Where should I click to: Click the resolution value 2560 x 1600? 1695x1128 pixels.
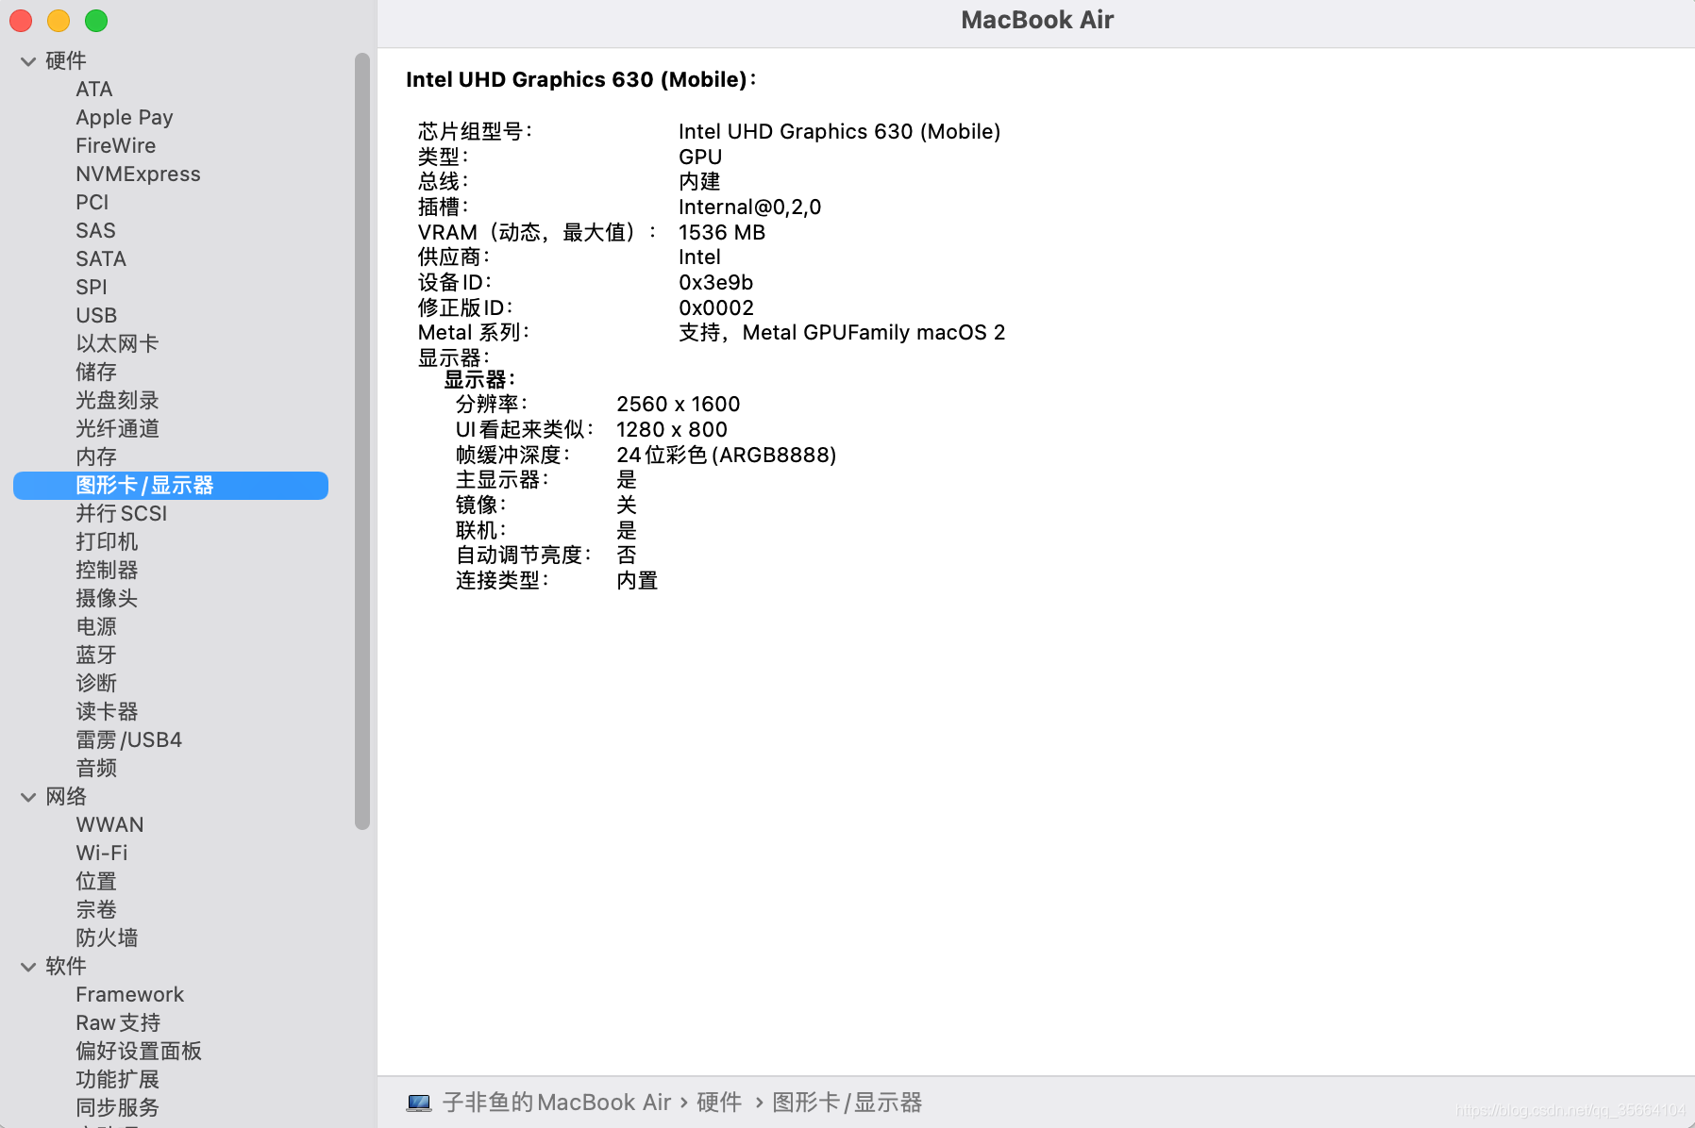point(679,405)
